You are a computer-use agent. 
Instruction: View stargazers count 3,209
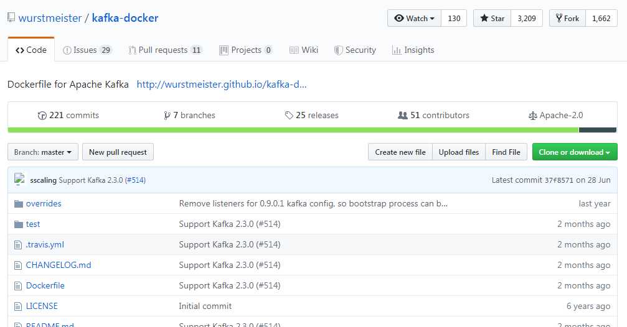pyautogui.click(x=527, y=19)
